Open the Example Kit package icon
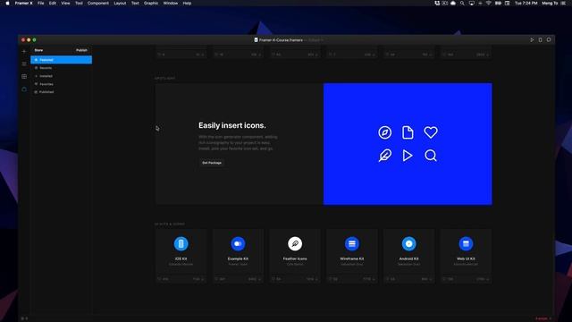The image size is (572, 322). pyautogui.click(x=238, y=243)
